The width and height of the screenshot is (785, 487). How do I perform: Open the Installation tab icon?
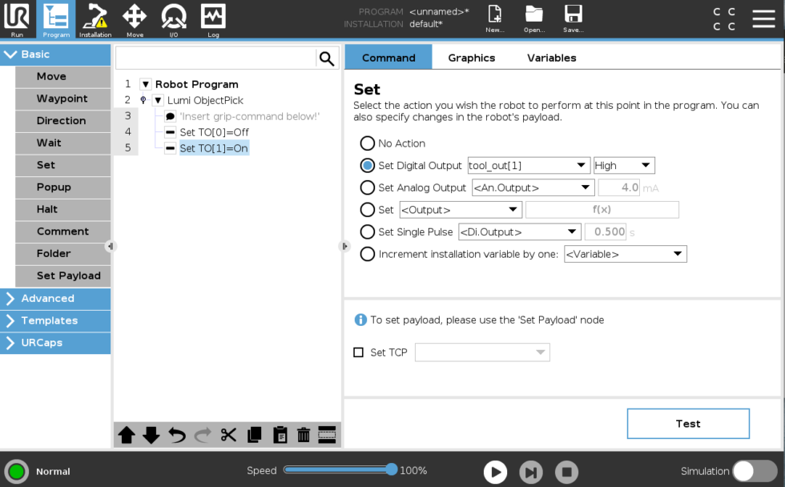(95, 19)
